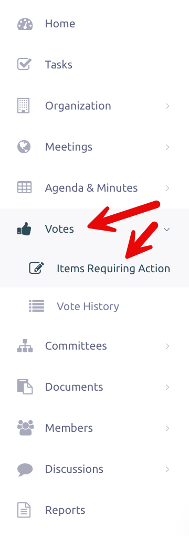The width and height of the screenshot is (189, 536).
Task: Expand the Documents submenu arrow
Action: (167, 387)
